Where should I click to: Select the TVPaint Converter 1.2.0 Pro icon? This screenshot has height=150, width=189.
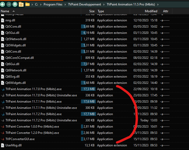[3, 133]
